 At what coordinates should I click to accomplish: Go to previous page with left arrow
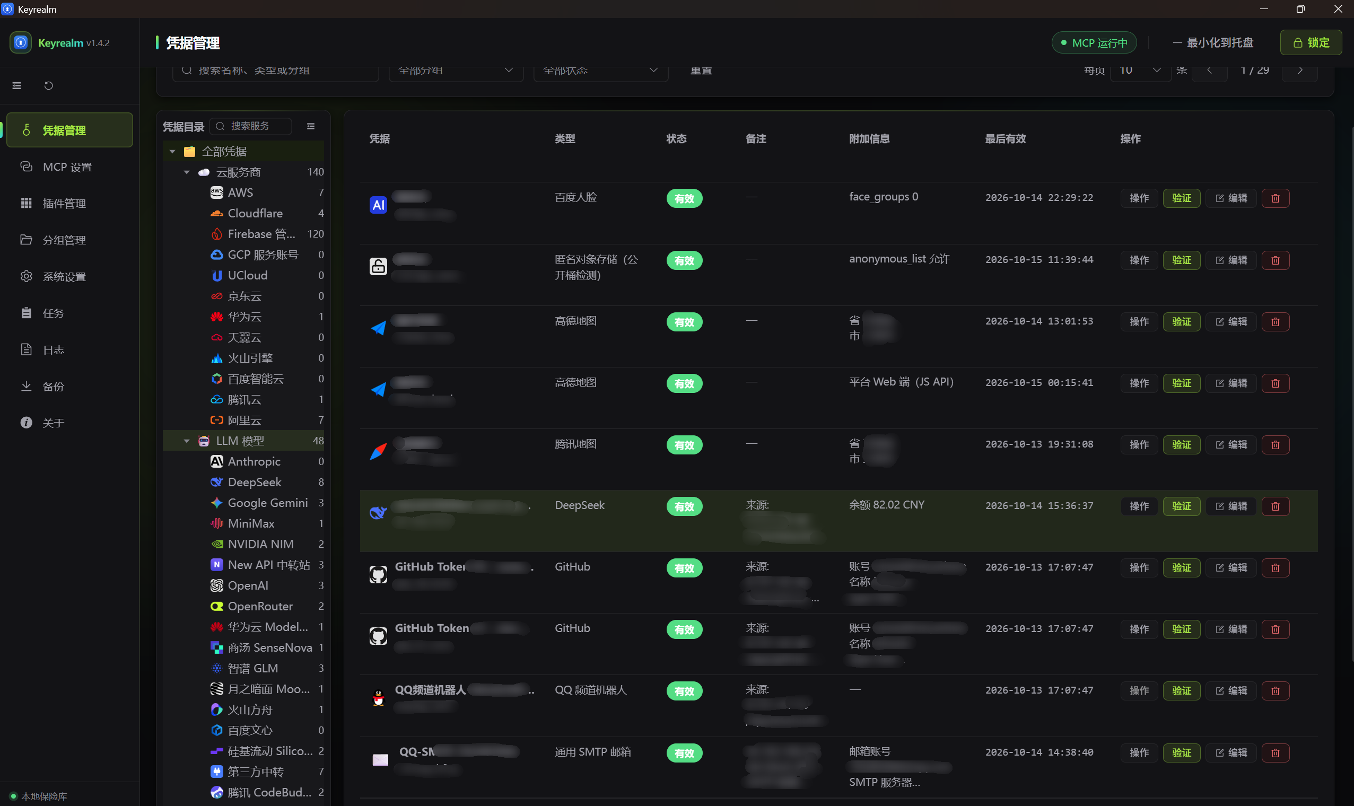[1210, 71]
